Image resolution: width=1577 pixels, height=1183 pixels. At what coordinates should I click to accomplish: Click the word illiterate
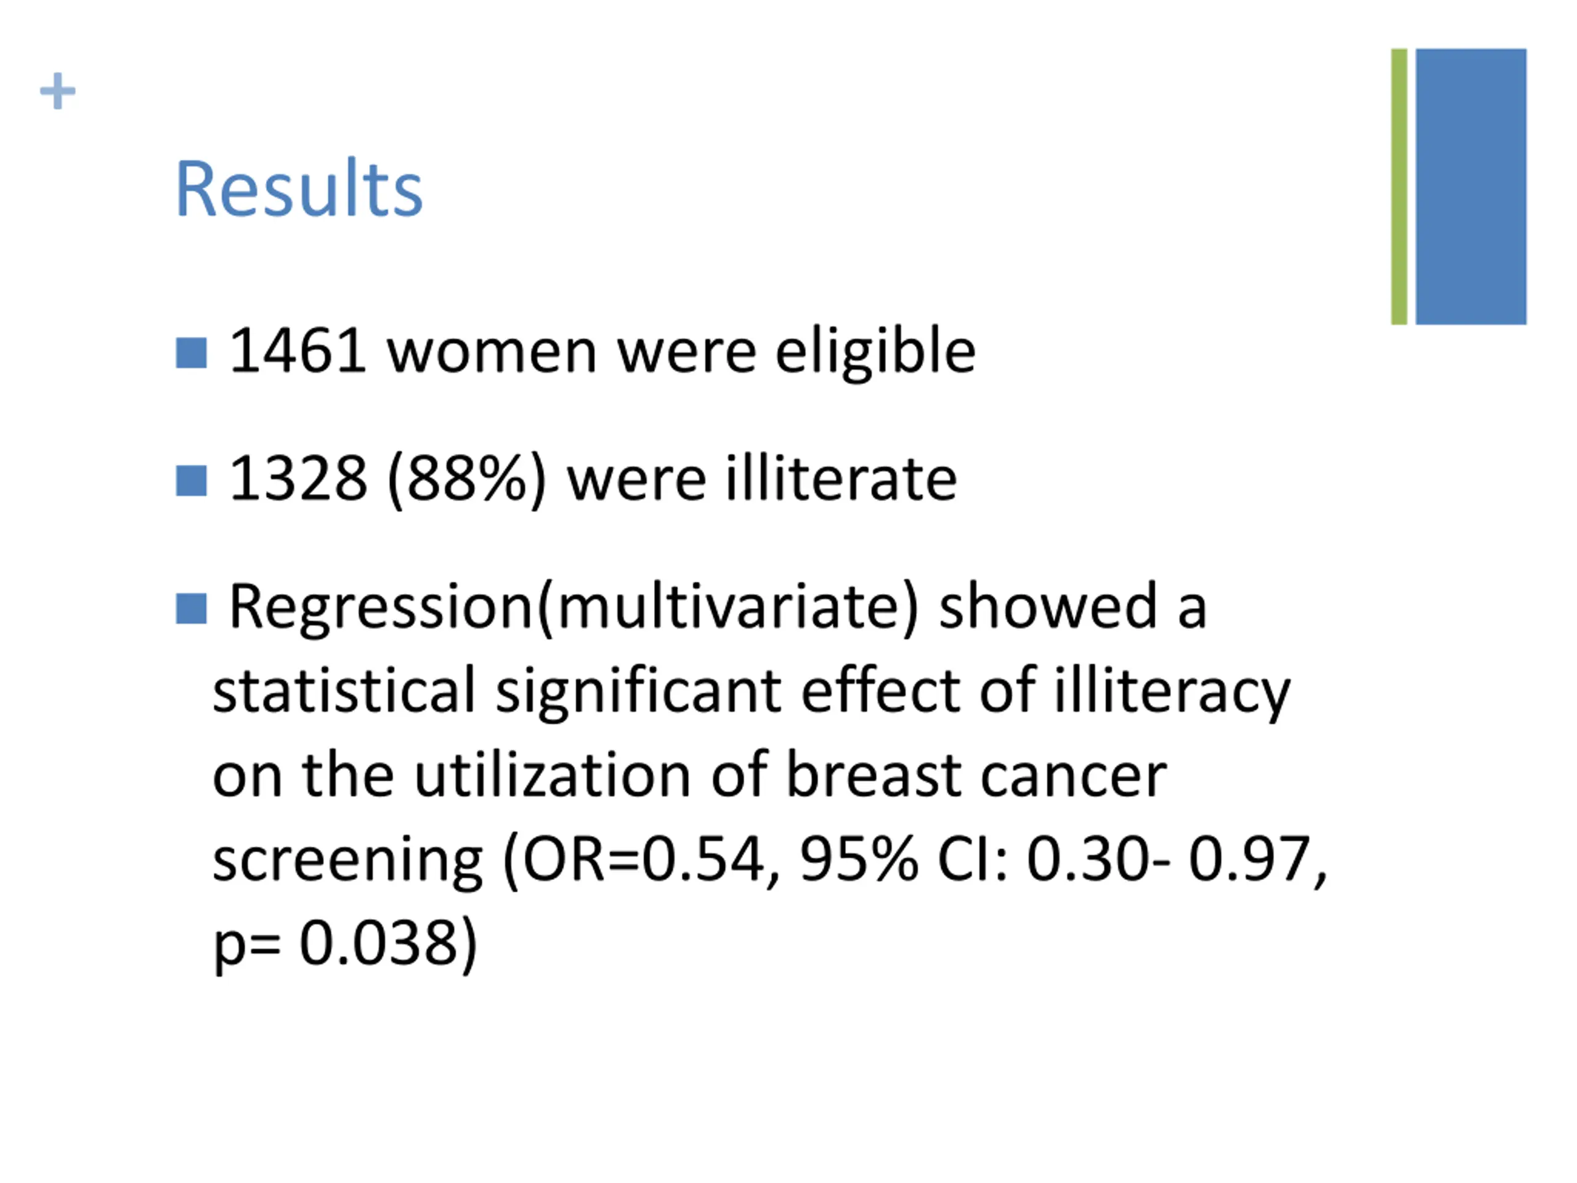(x=841, y=479)
